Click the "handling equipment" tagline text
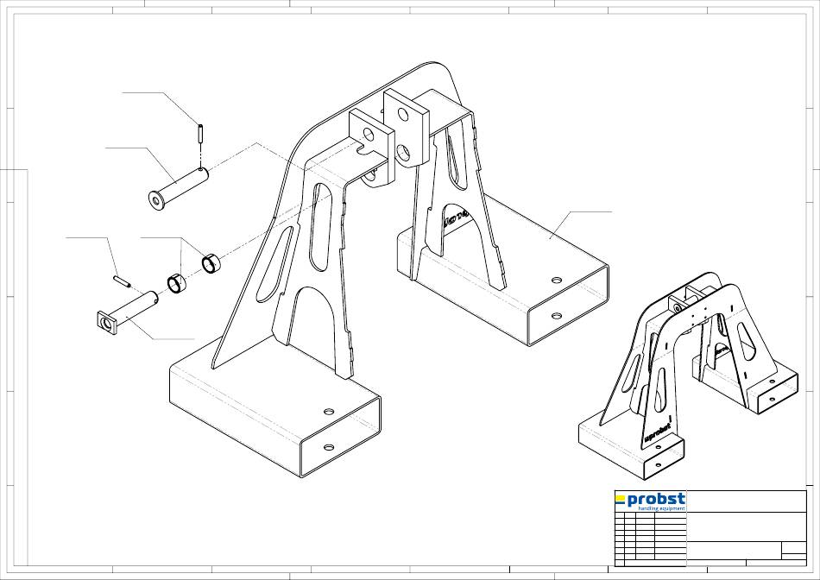820x580 pixels. [x=661, y=508]
